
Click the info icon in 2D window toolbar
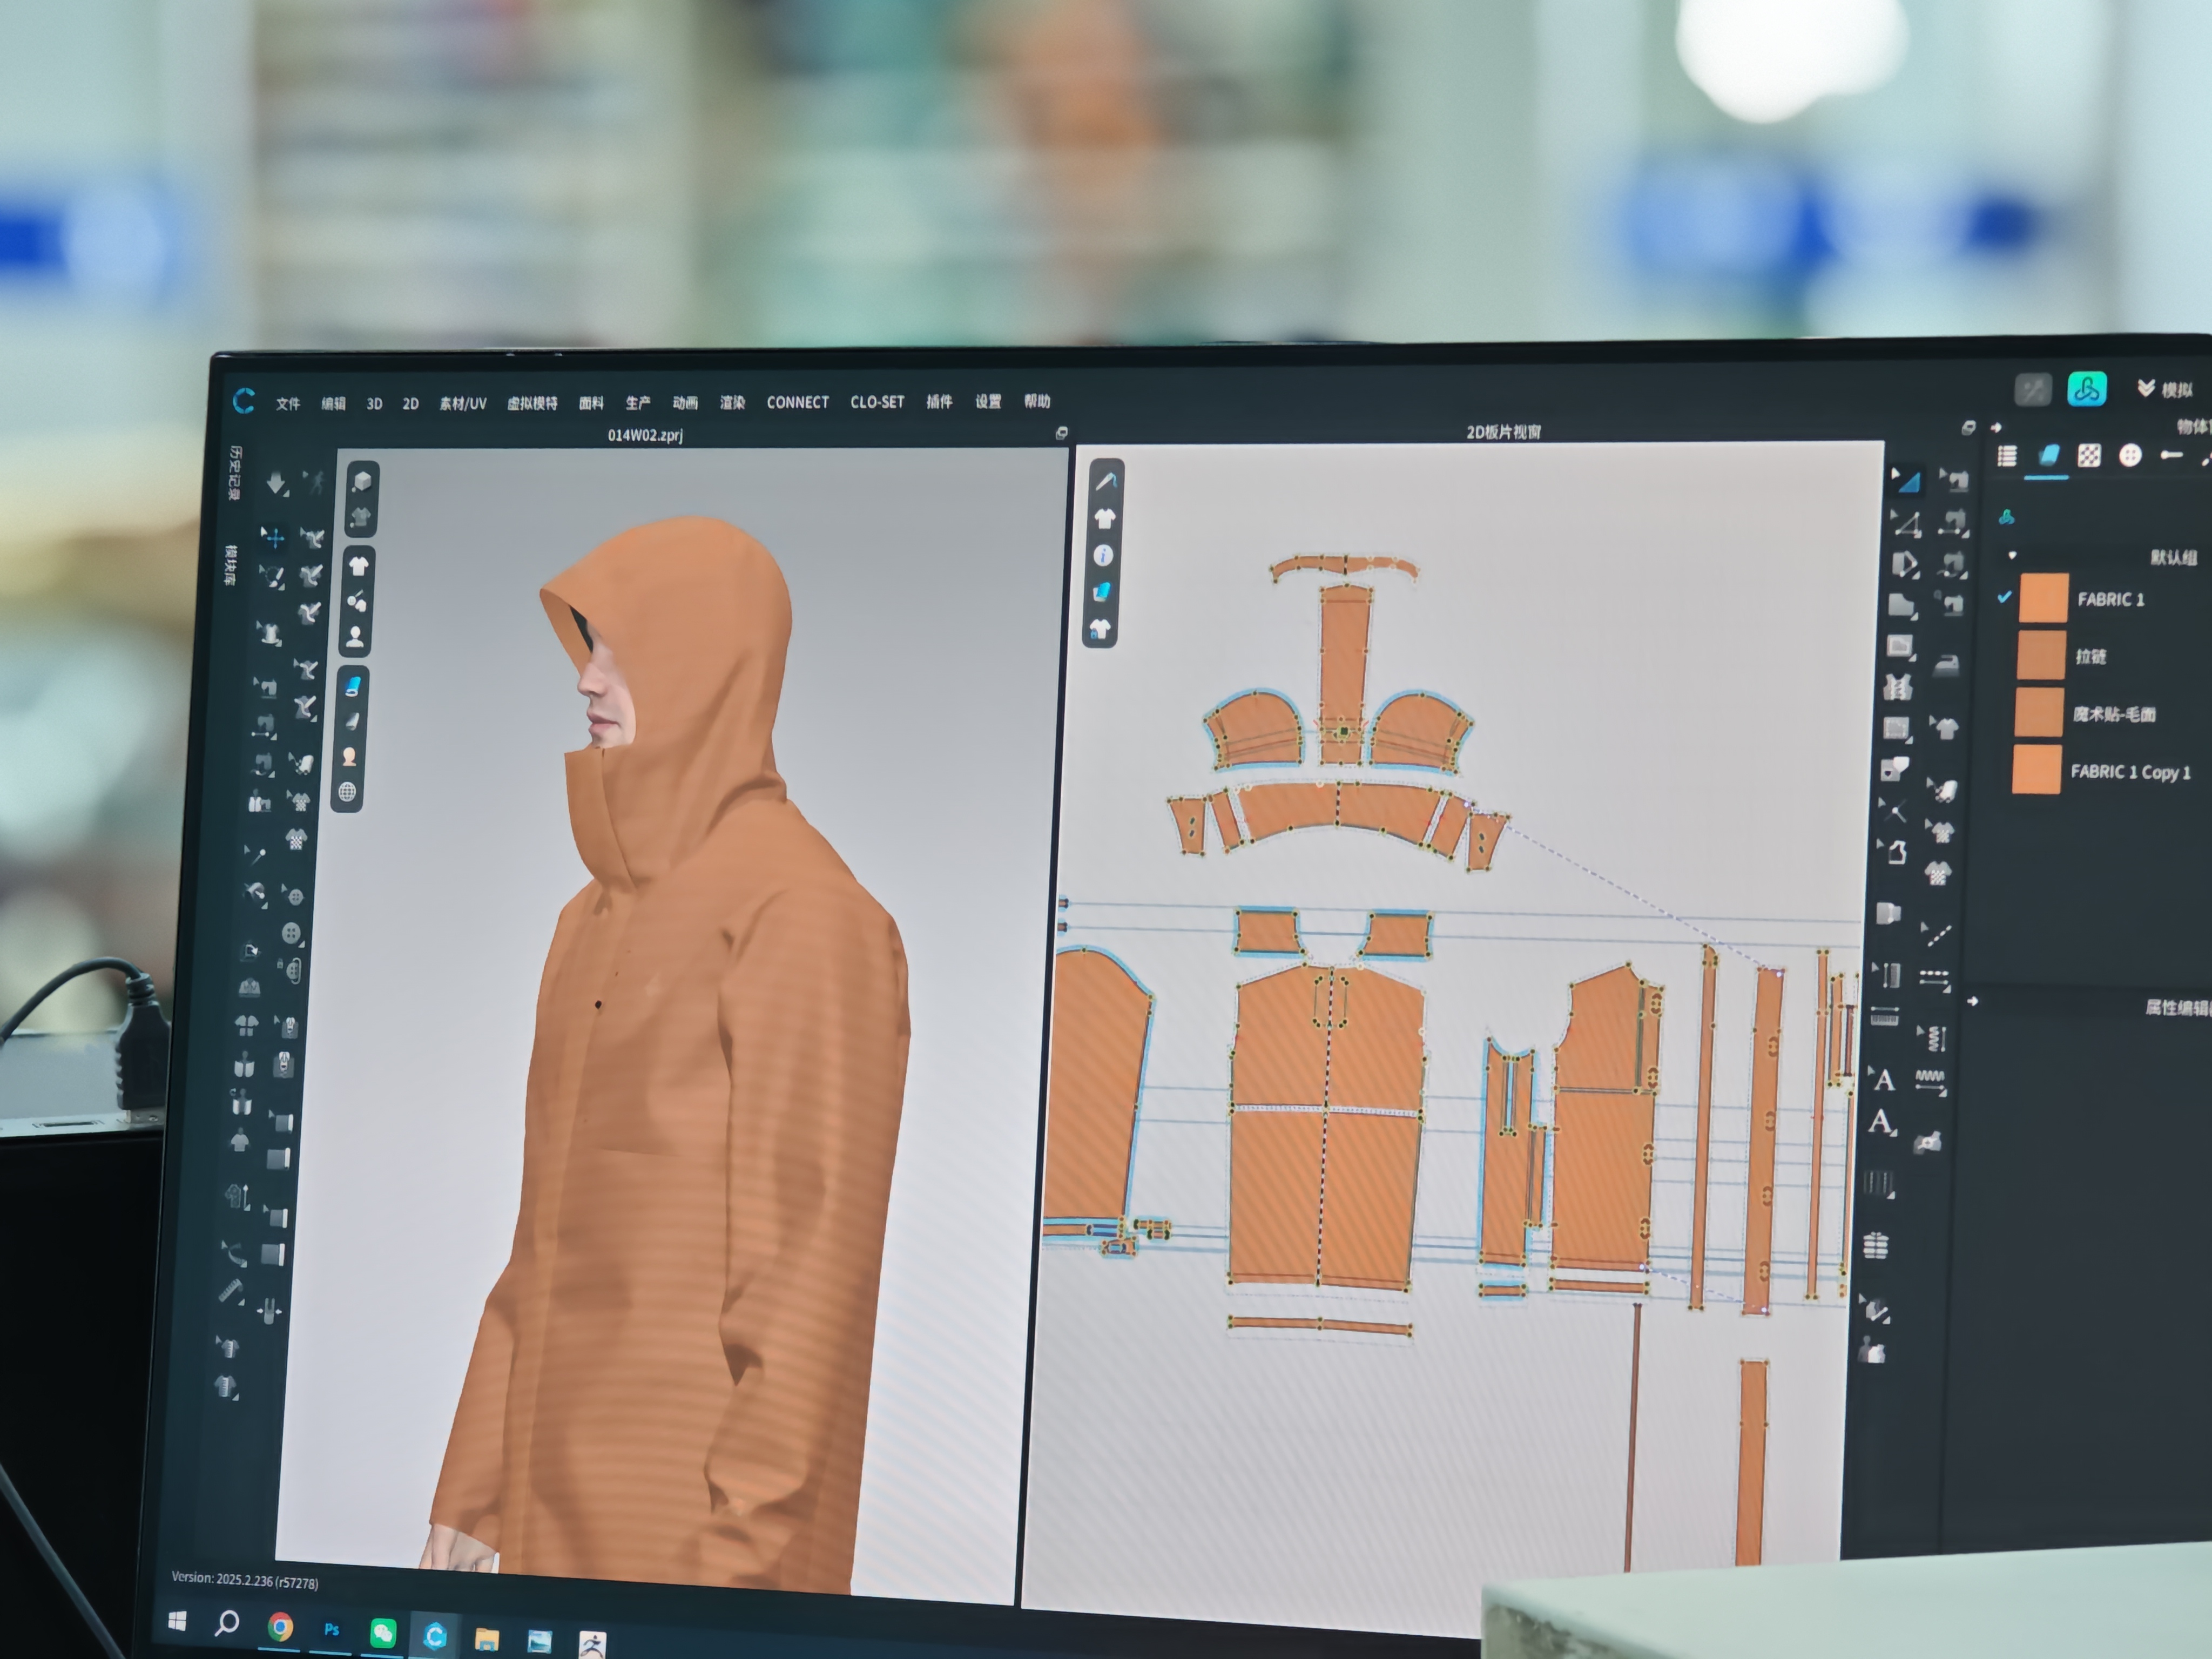[x=1103, y=556]
